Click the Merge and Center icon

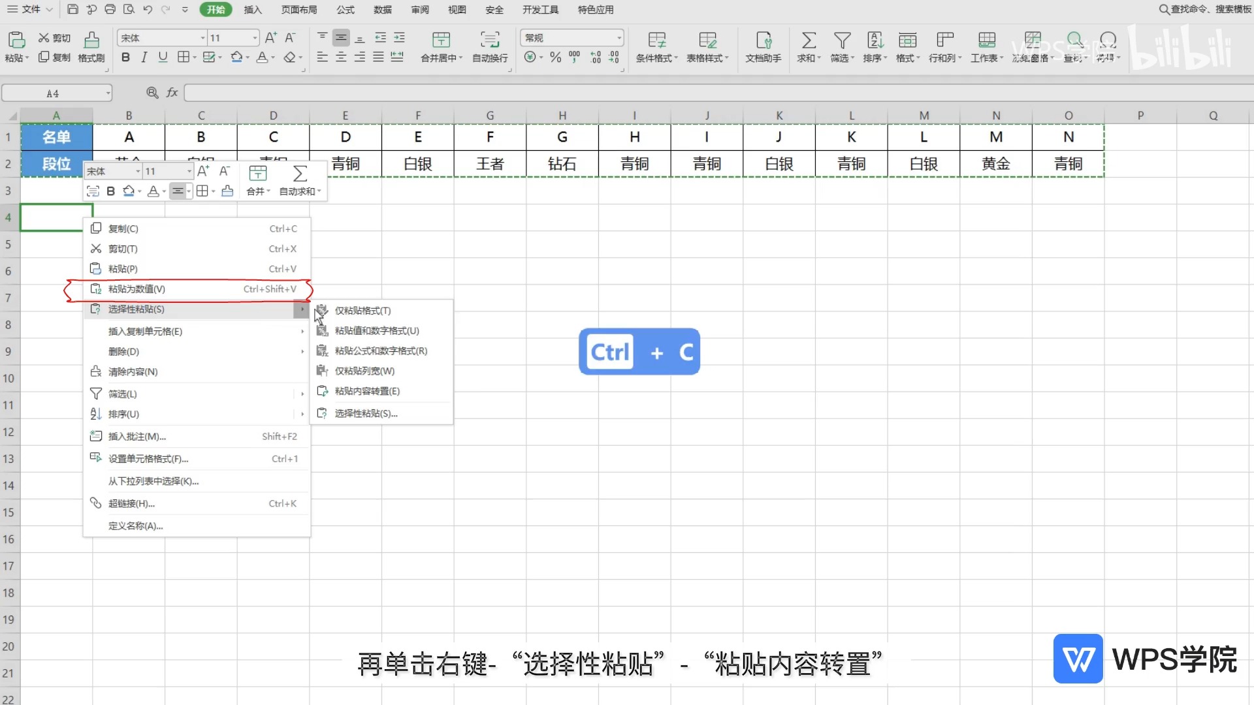point(441,40)
